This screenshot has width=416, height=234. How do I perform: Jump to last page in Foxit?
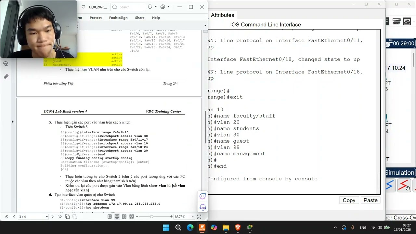coord(60,217)
